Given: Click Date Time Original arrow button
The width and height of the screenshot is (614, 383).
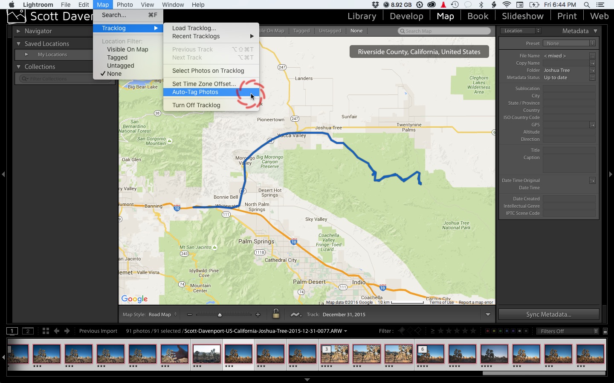Looking at the screenshot, I should 592,180.
